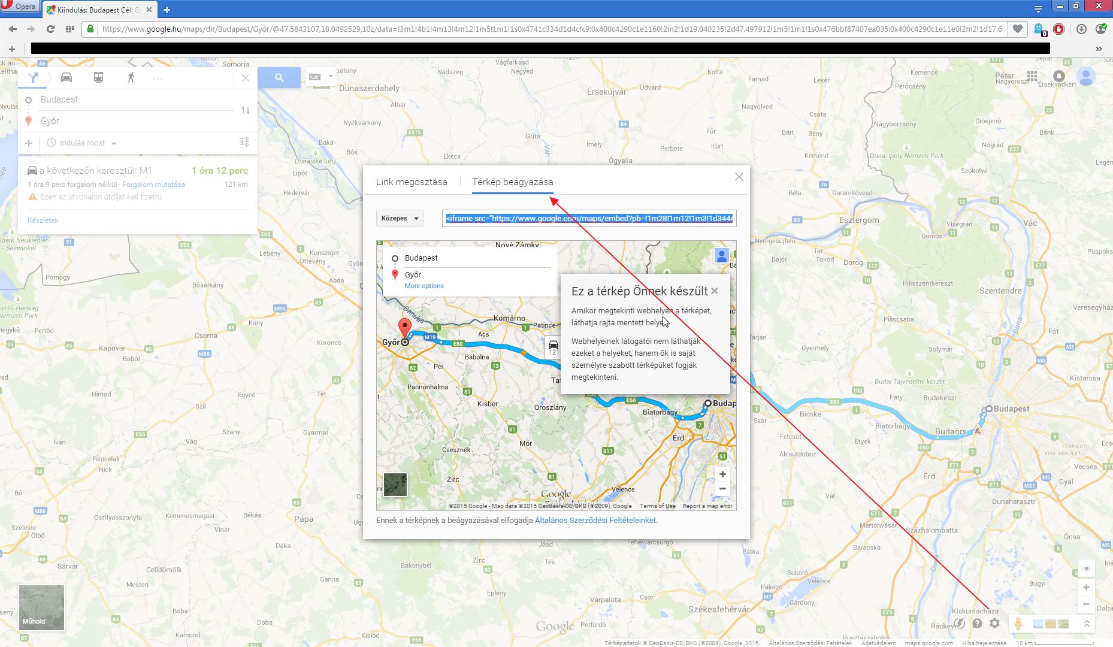Choose walking travel mode icon
The width and height of the screenshot is (1113, 647).
pyautogui.click(x=131, y=77)
